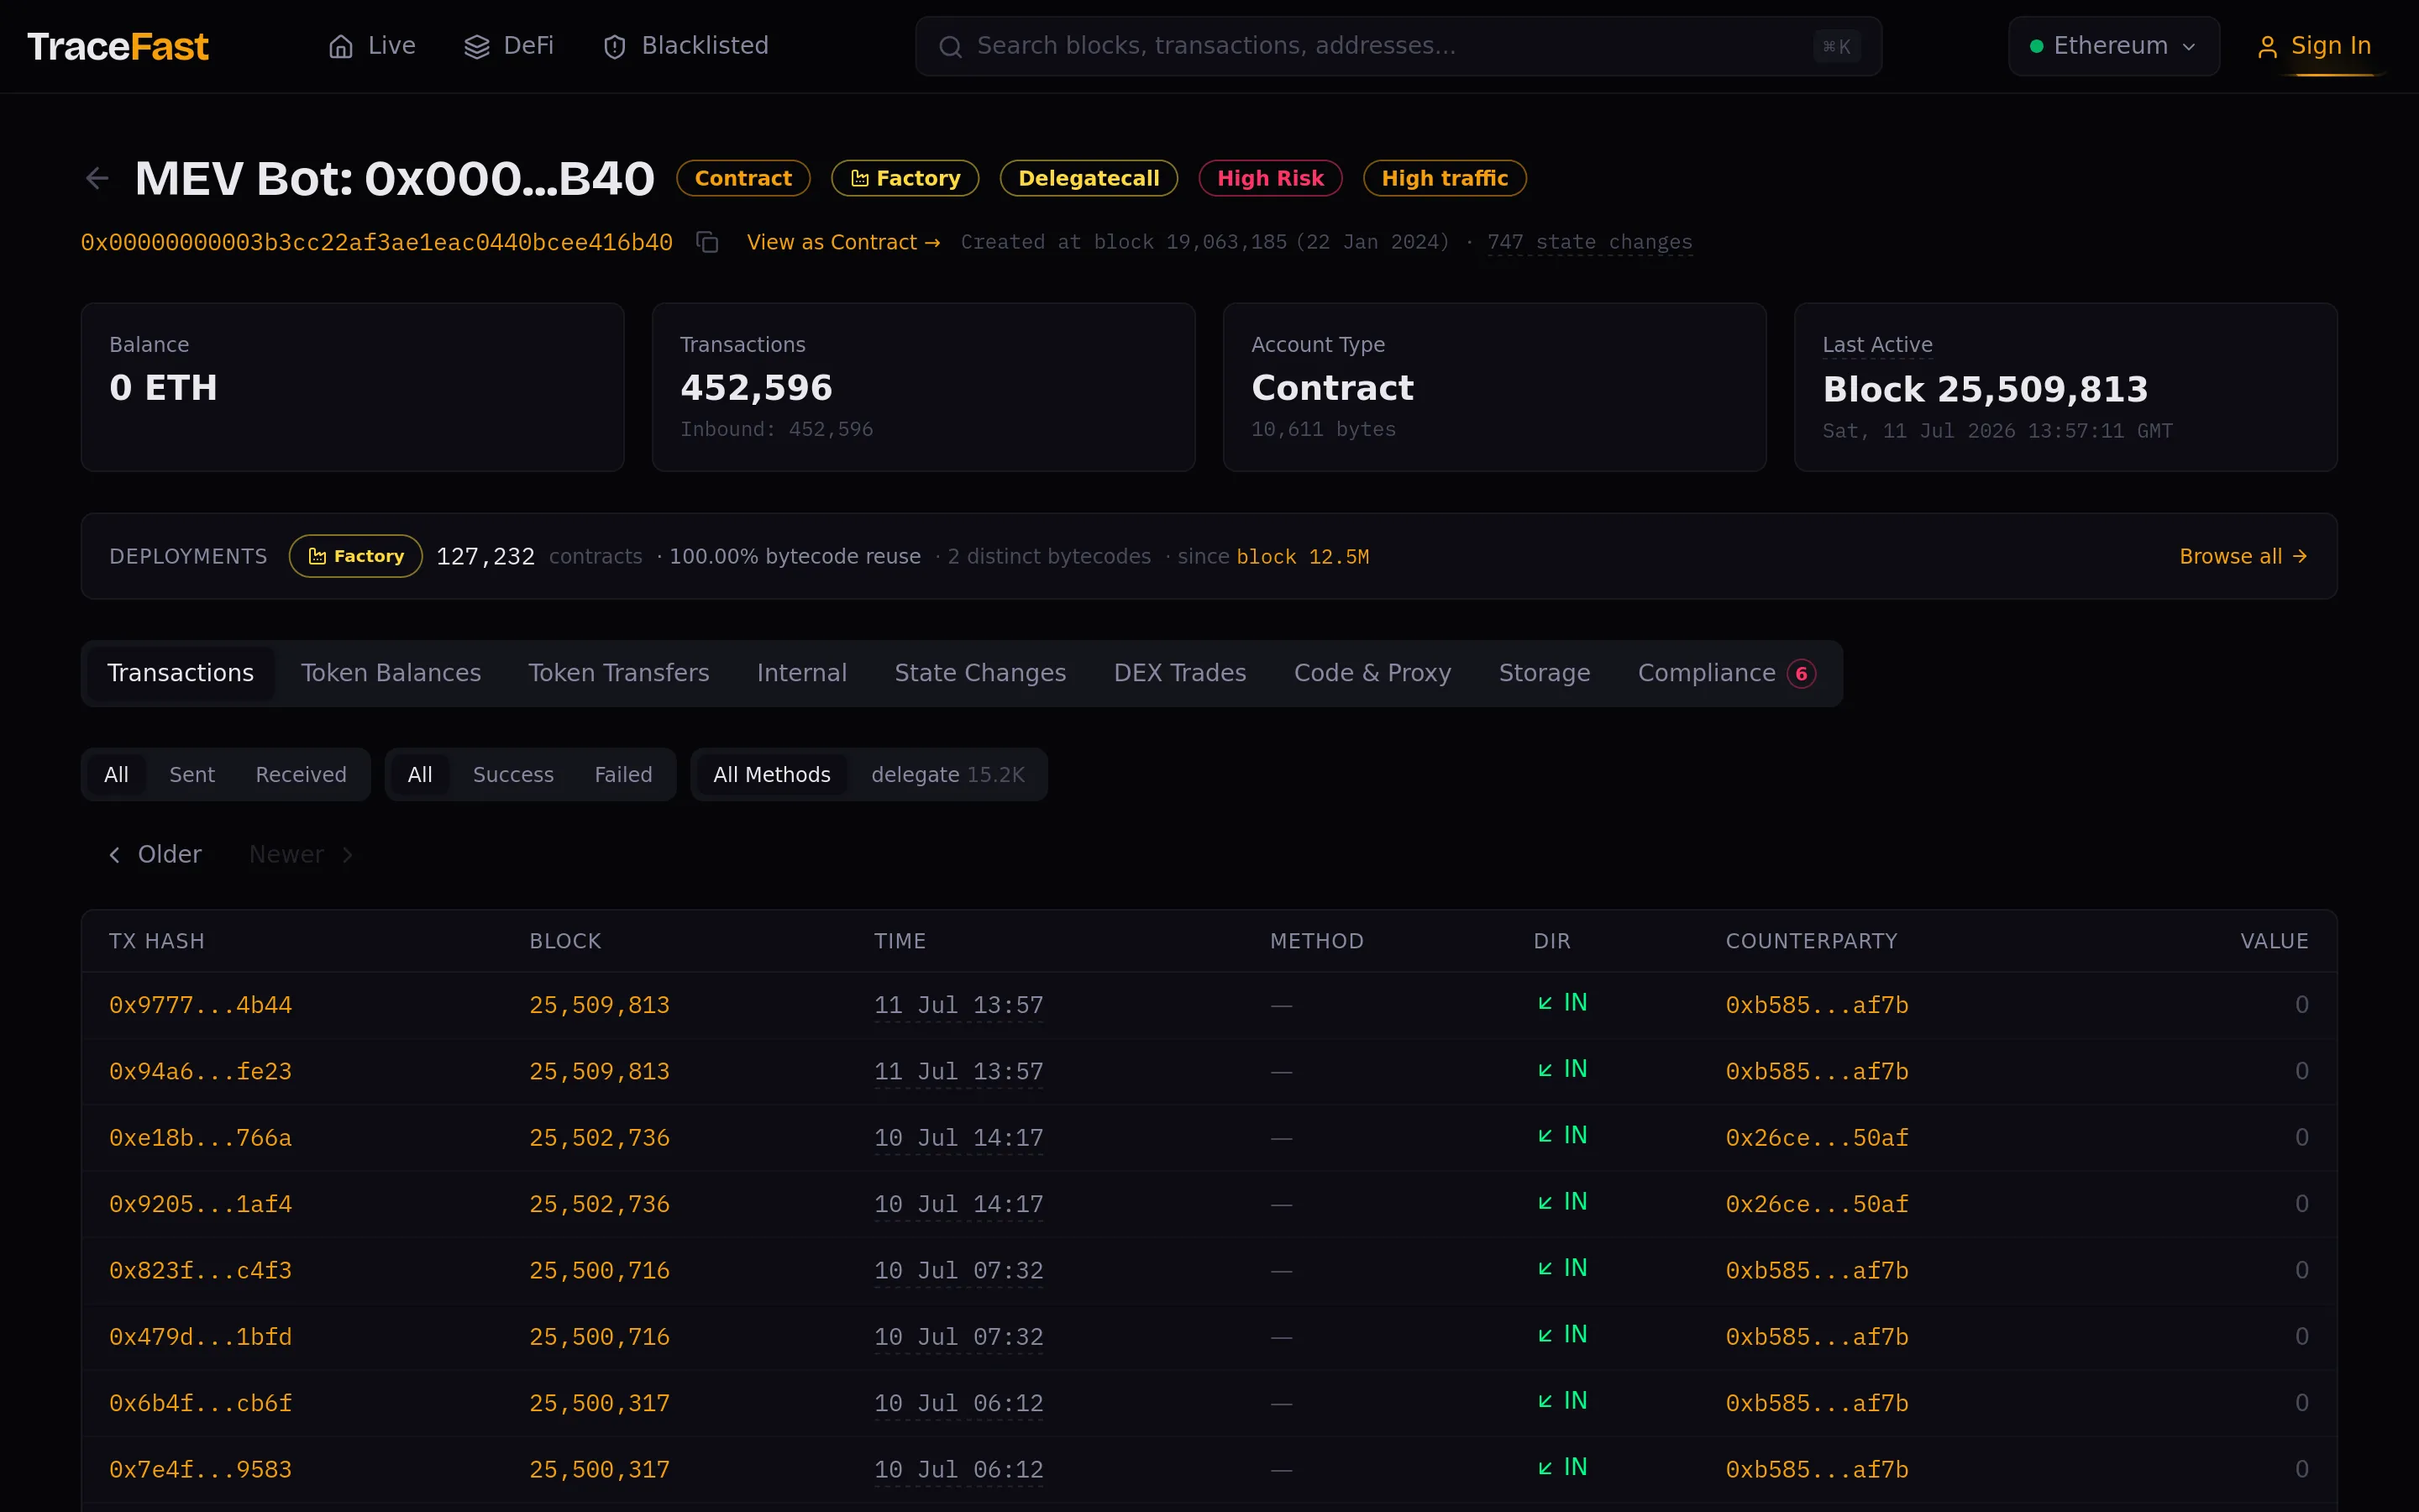Click the High traffic tag
Viewport: 2419px width, 1512px height.
[x=1445, y=178]
